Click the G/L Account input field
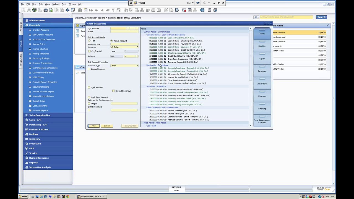This screenshot has width=354, height=199. pos(124,29)
